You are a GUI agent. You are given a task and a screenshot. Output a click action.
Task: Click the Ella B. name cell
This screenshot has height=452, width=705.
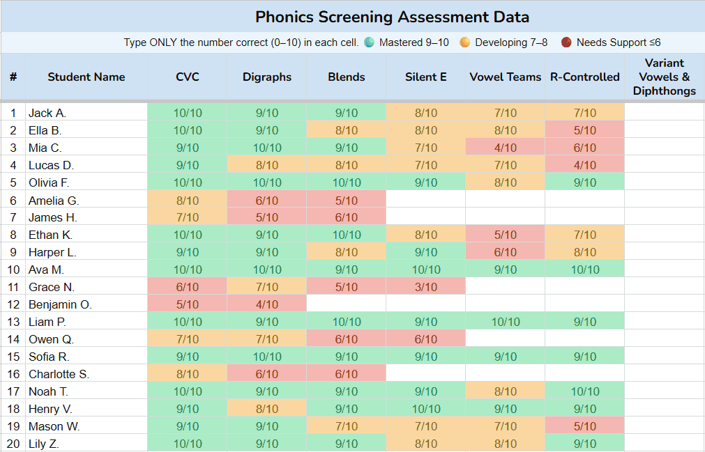click(x=86, y=130)
